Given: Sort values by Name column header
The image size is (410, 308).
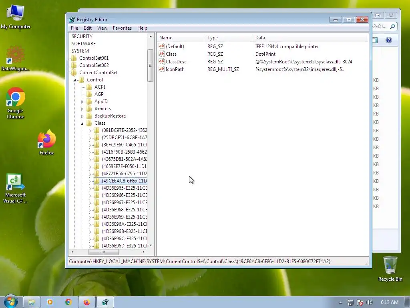Looking at the screenshot, I should 181,38.
